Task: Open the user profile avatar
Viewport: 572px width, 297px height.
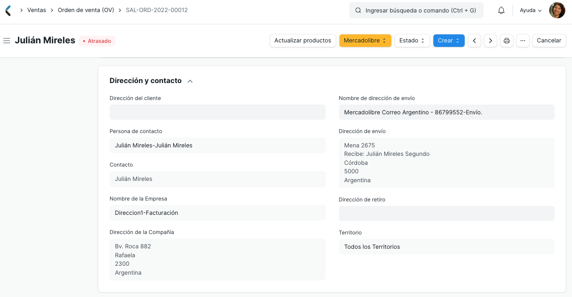Action: pyautogui.click(x=557, y=10)
